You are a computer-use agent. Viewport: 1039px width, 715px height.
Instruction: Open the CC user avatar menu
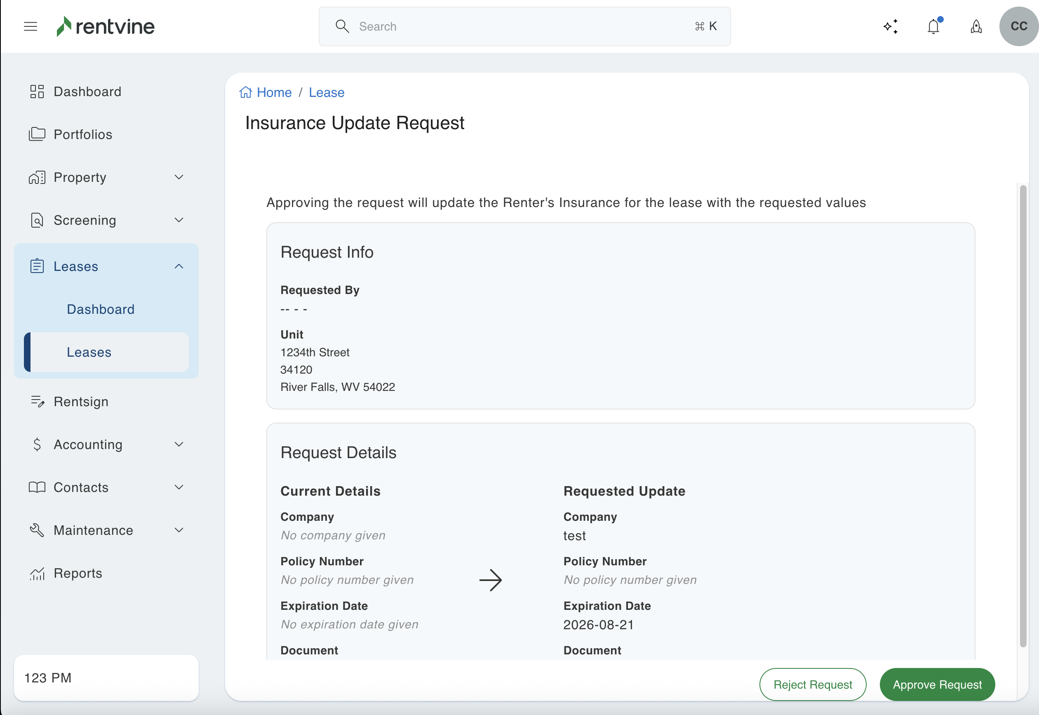1018,26
